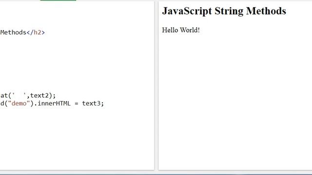Click the word Methods in the code editor
Screen dimensions: 312x175
[13, 33]
